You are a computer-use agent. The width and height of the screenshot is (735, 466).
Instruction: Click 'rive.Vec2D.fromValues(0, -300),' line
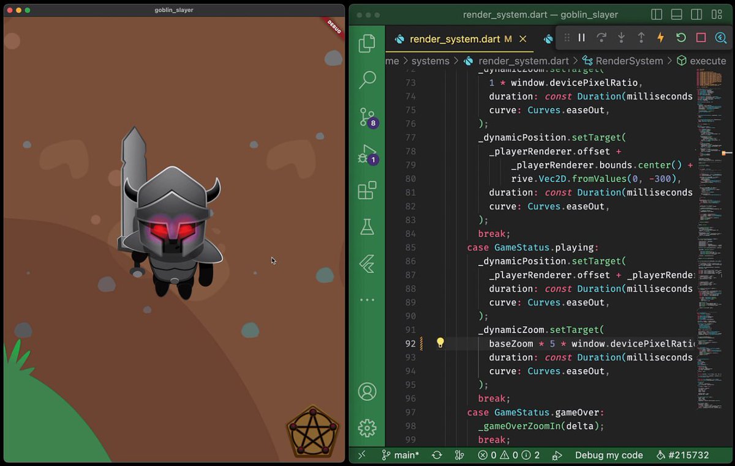[597, 179]
